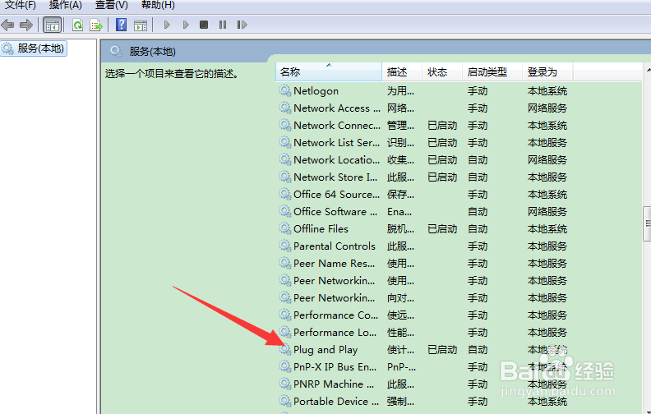Viewport: 651px width, 414px height.
Task: Click 网络服务 login cell of Network Locatio...
Action: pyautogui.click(x=547, y=159)
